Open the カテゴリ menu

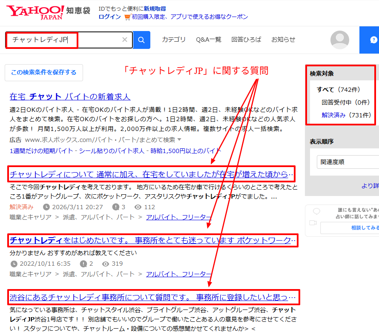[174, 40]
